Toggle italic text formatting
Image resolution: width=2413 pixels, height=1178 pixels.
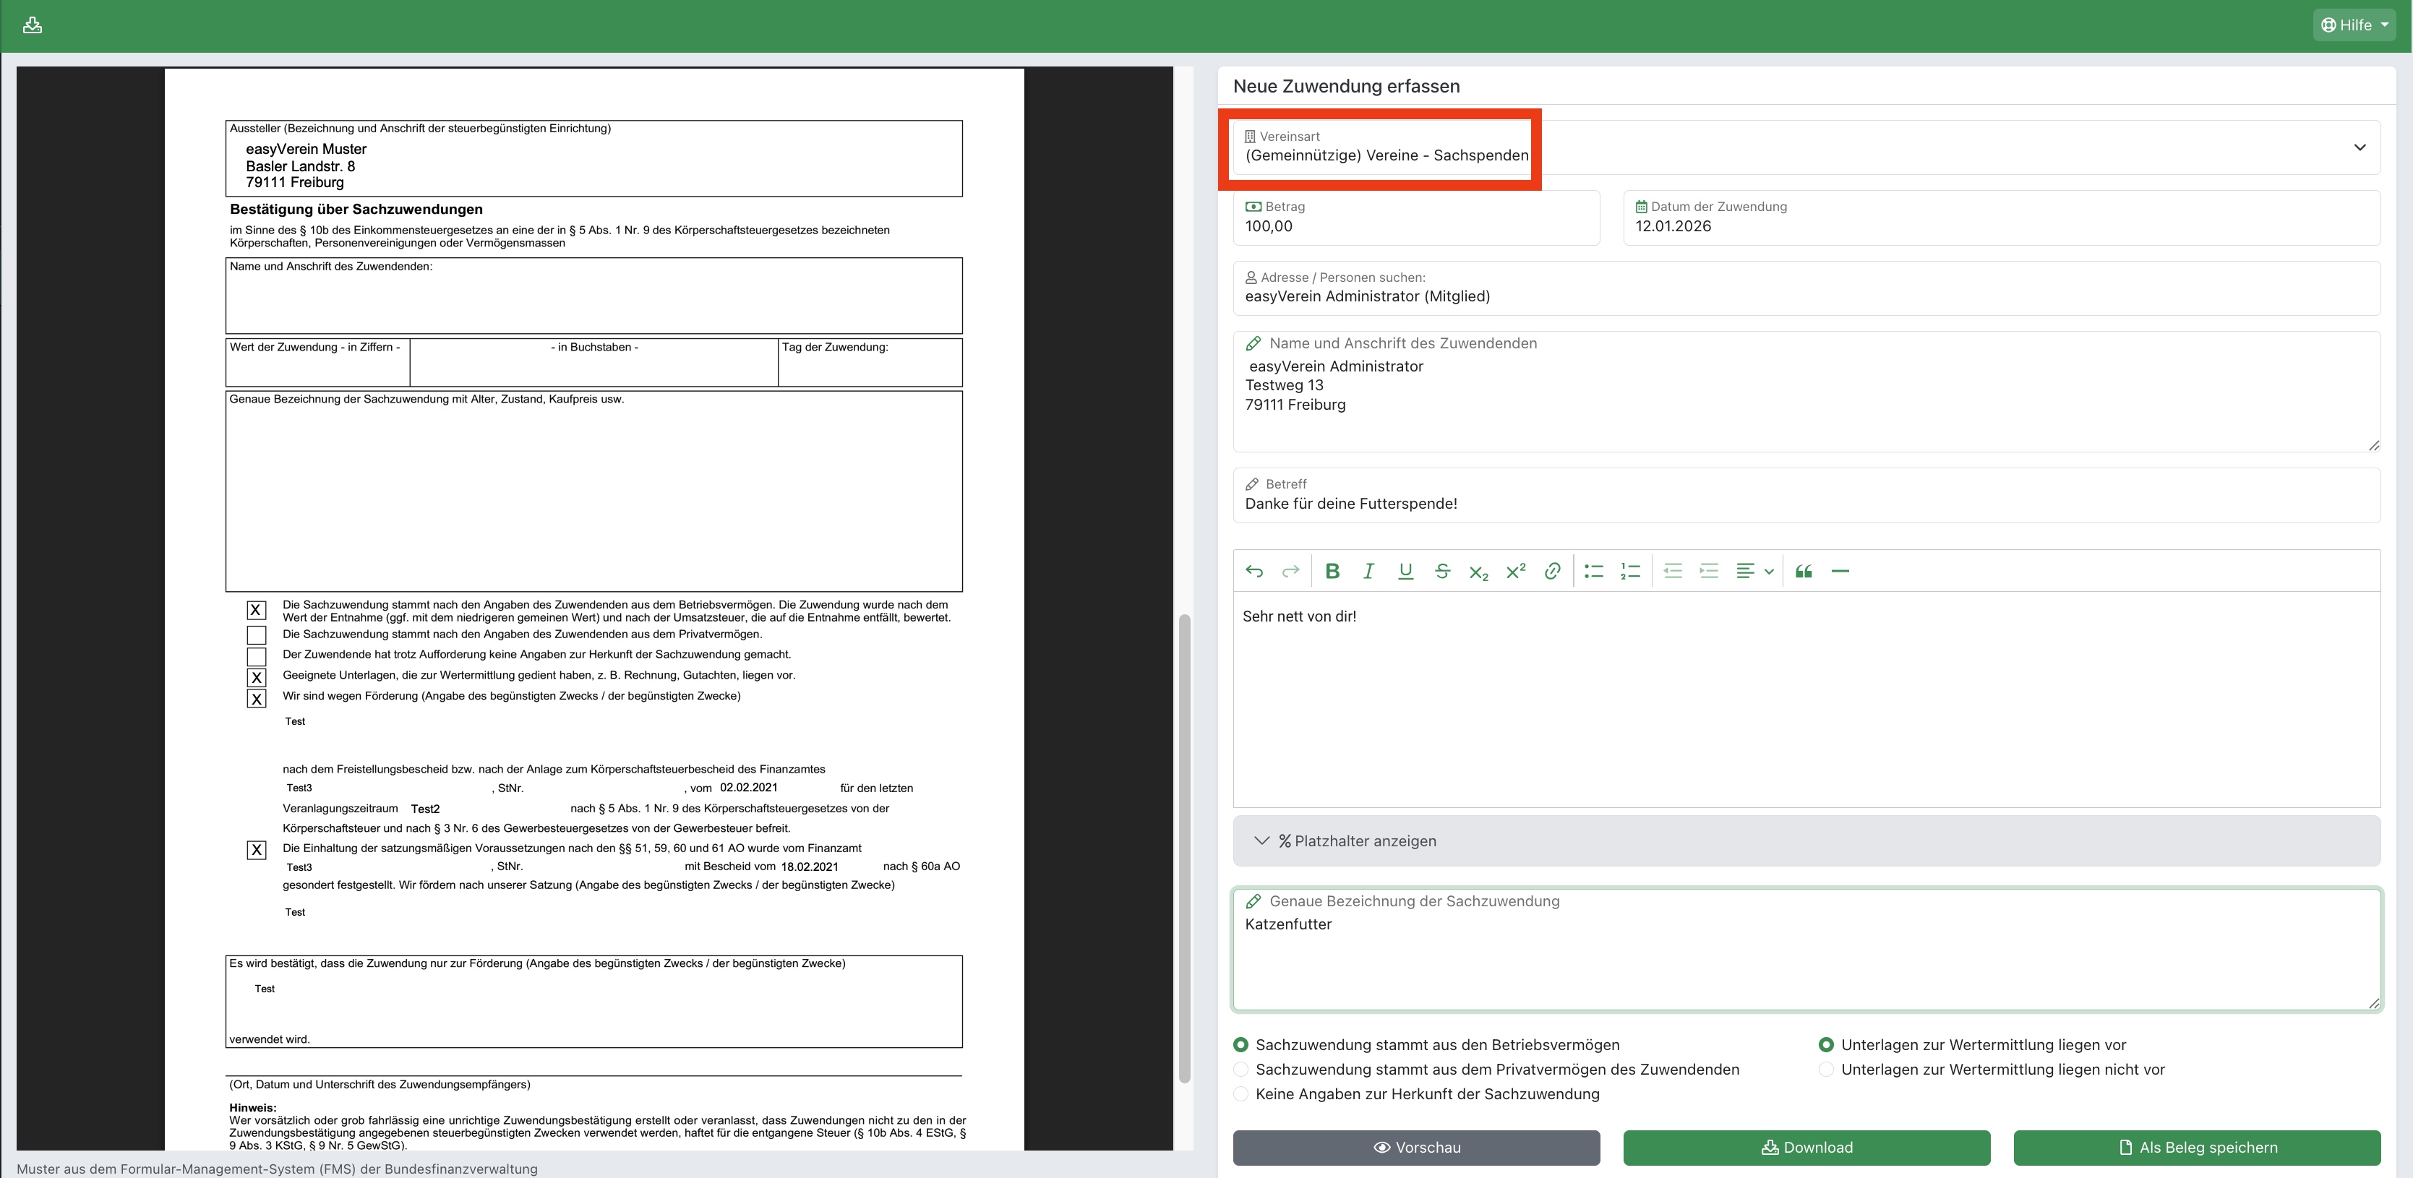(x=1368, y=571)
